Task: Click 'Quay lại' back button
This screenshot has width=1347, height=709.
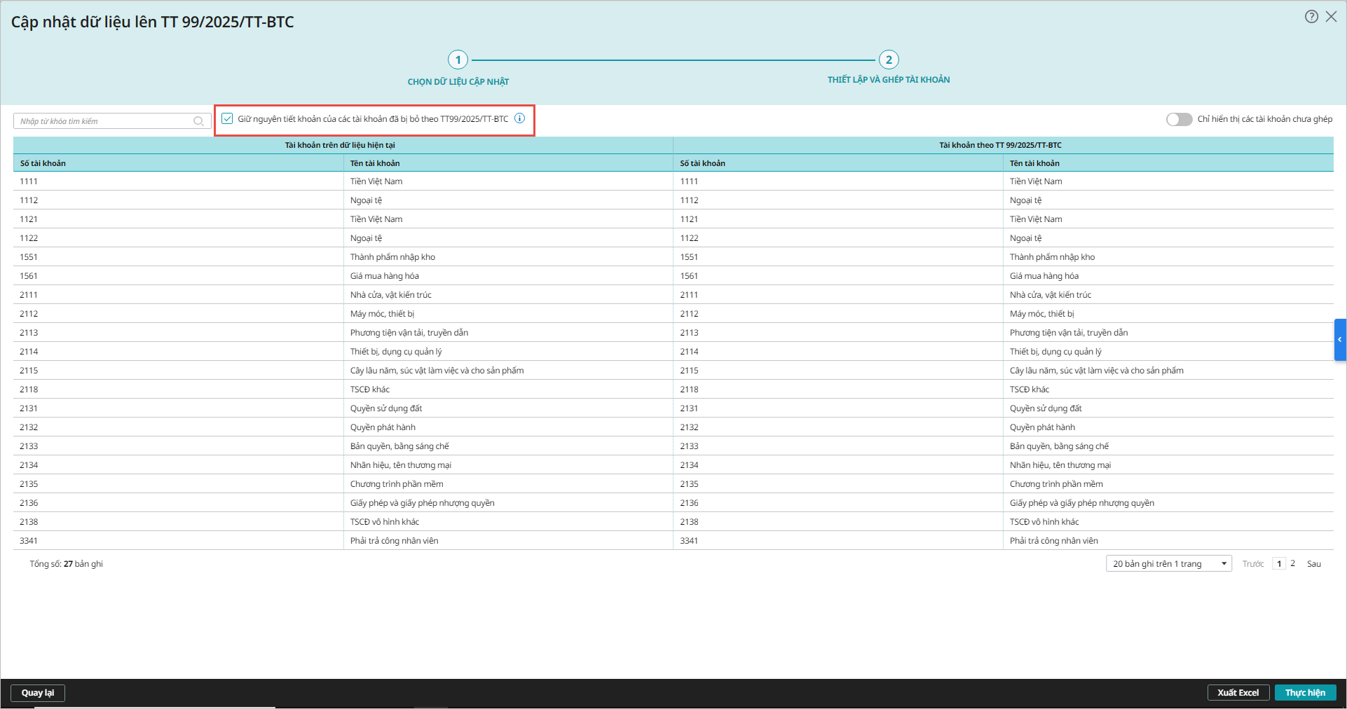Action: point(38,693)
